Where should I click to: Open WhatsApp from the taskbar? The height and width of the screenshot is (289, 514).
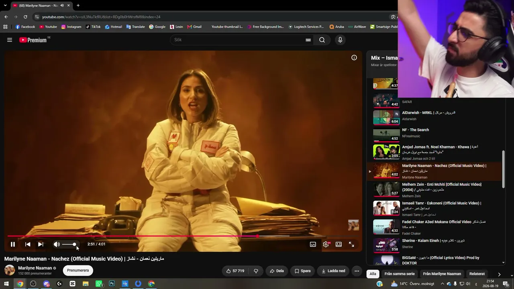(x=99, y=284)
